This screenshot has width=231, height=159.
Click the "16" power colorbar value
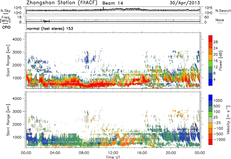pyautogui.click(x=215, y=61)
